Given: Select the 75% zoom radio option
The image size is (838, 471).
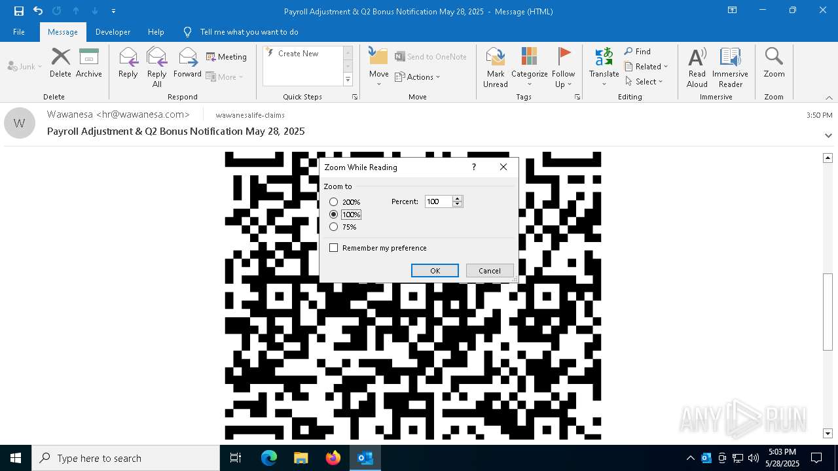Looking at the screenshot, I should (334, 227).
